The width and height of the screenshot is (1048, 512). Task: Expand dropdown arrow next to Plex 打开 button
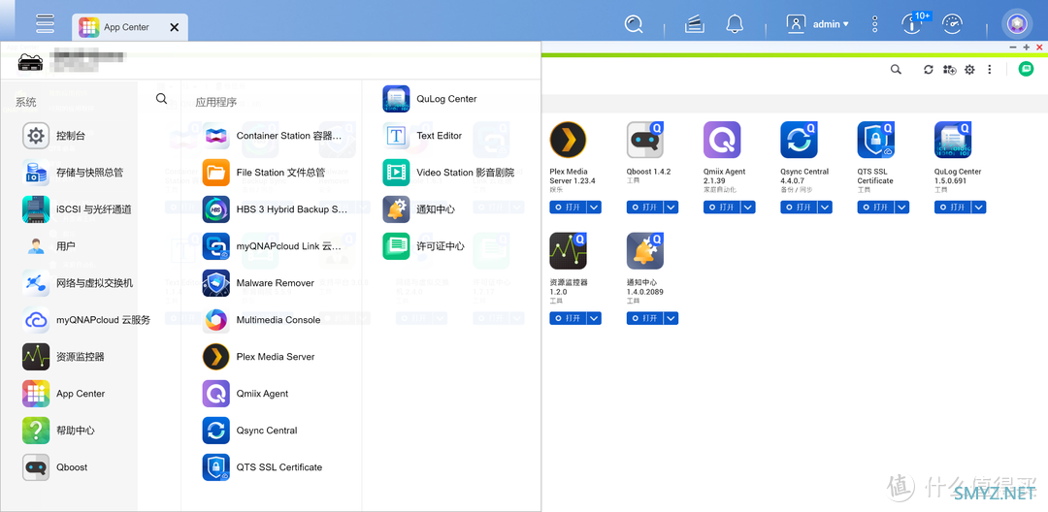pyautogui.click(x=594, y=208)
